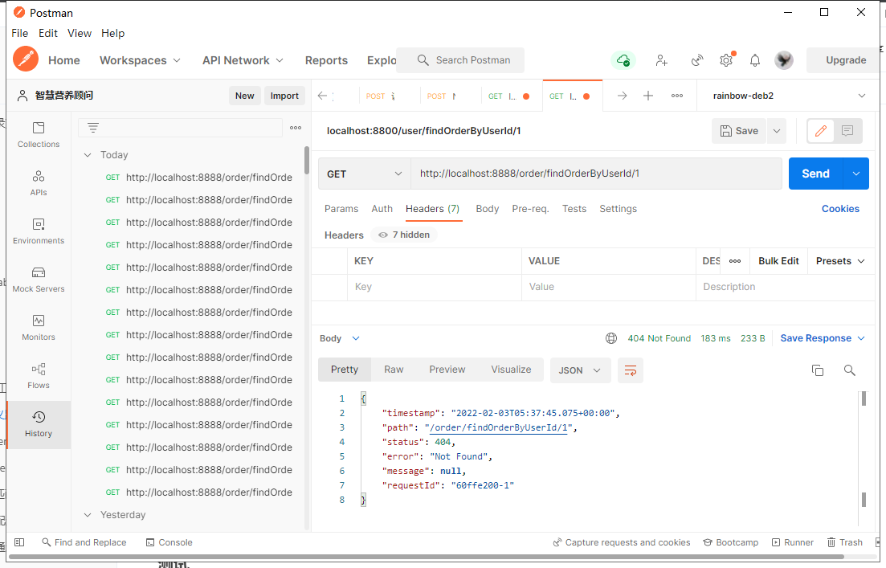Open the notifications bell
This screenshot has width=886, height=568.
755,60
